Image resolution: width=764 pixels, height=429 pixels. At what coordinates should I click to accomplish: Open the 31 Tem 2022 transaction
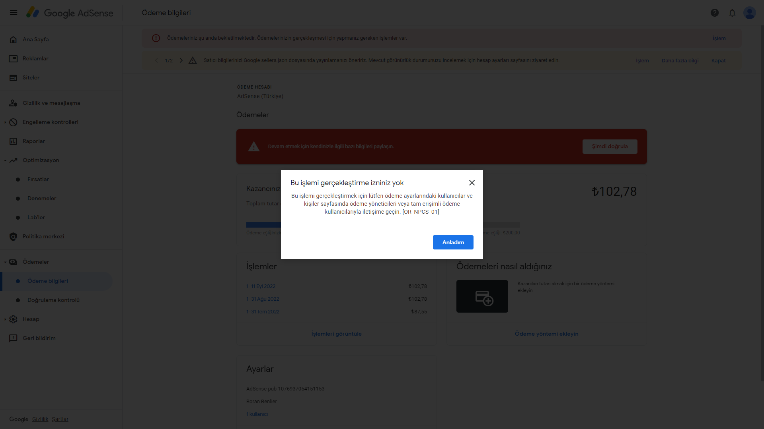pyautogui.click(x=265, y=312)
